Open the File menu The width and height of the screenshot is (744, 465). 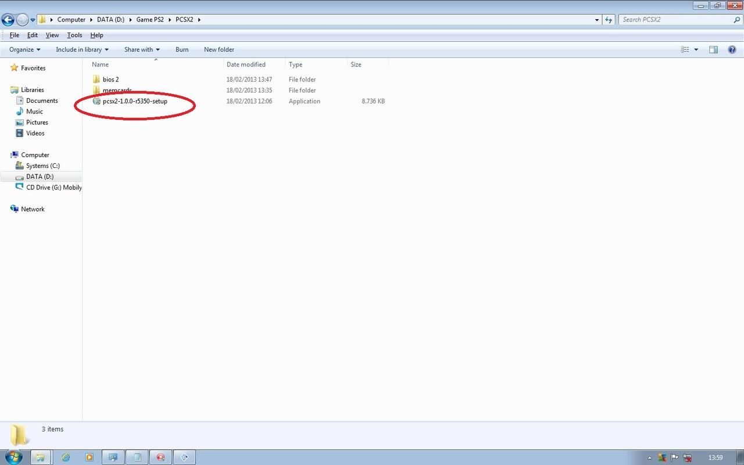point(15,35)
